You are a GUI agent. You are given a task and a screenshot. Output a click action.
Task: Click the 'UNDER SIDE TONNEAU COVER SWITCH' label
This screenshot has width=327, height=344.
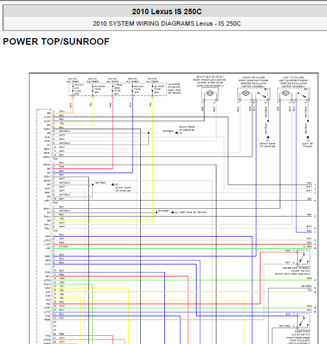(296, 269)
